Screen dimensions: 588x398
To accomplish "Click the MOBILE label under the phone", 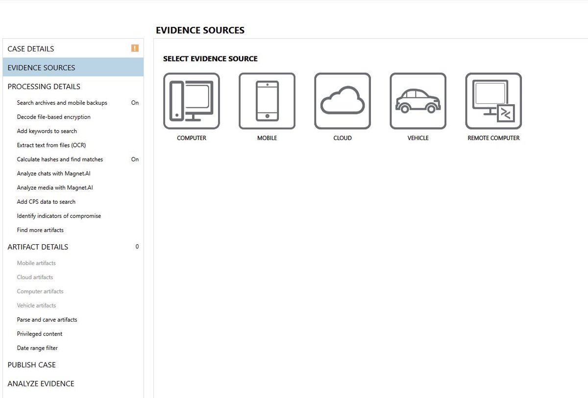I will point(267,138).
